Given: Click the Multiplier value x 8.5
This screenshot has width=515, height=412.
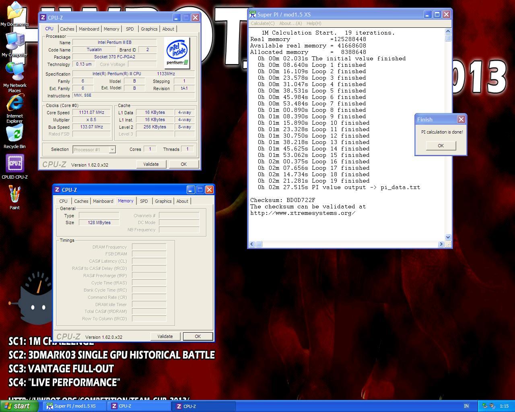Looking at the screenshot, I should 92,120.
